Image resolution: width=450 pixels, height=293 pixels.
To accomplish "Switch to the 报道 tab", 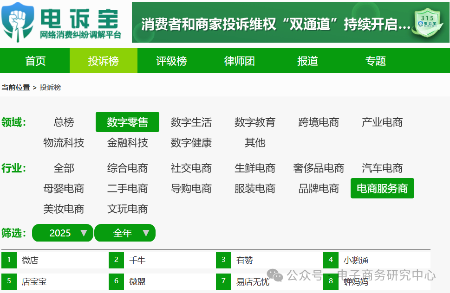I will click(x=307, y=60).
